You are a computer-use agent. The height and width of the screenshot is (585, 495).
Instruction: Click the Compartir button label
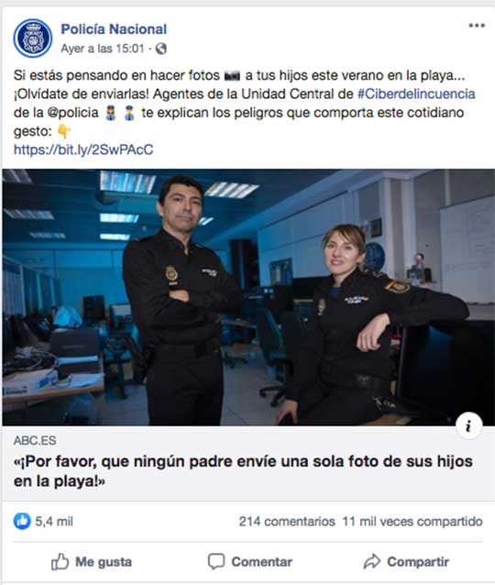click(418, 562)
